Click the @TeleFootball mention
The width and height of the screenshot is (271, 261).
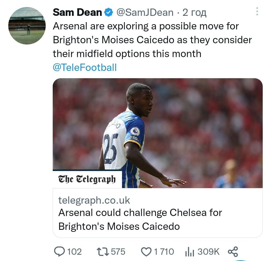(85, 67)
